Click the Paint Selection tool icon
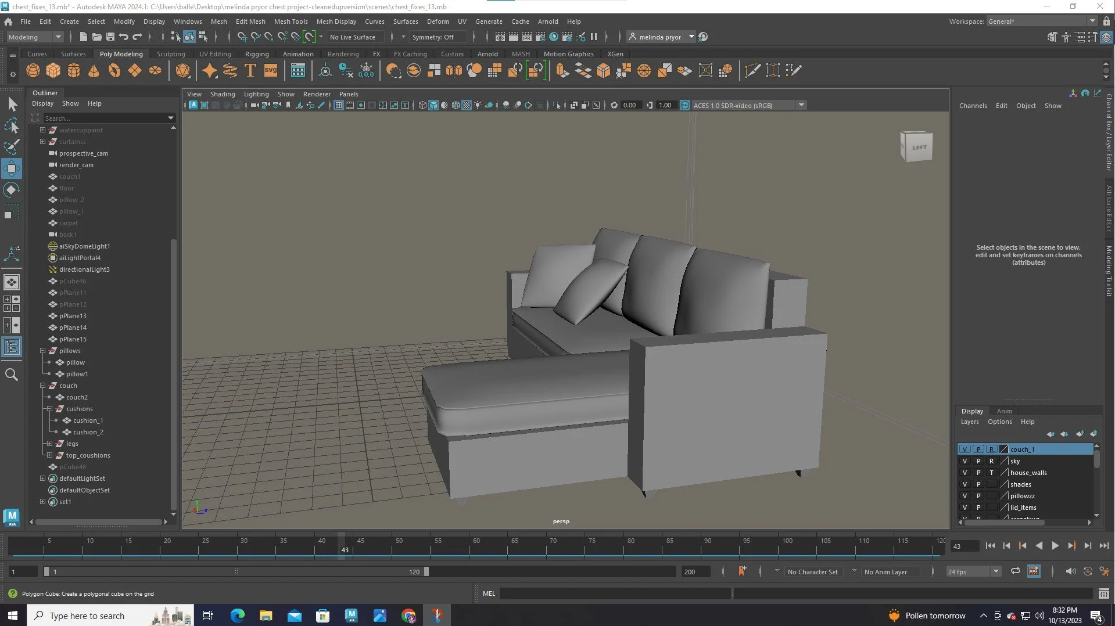This screenshot has height=626, width=1115. click(12, 146)
